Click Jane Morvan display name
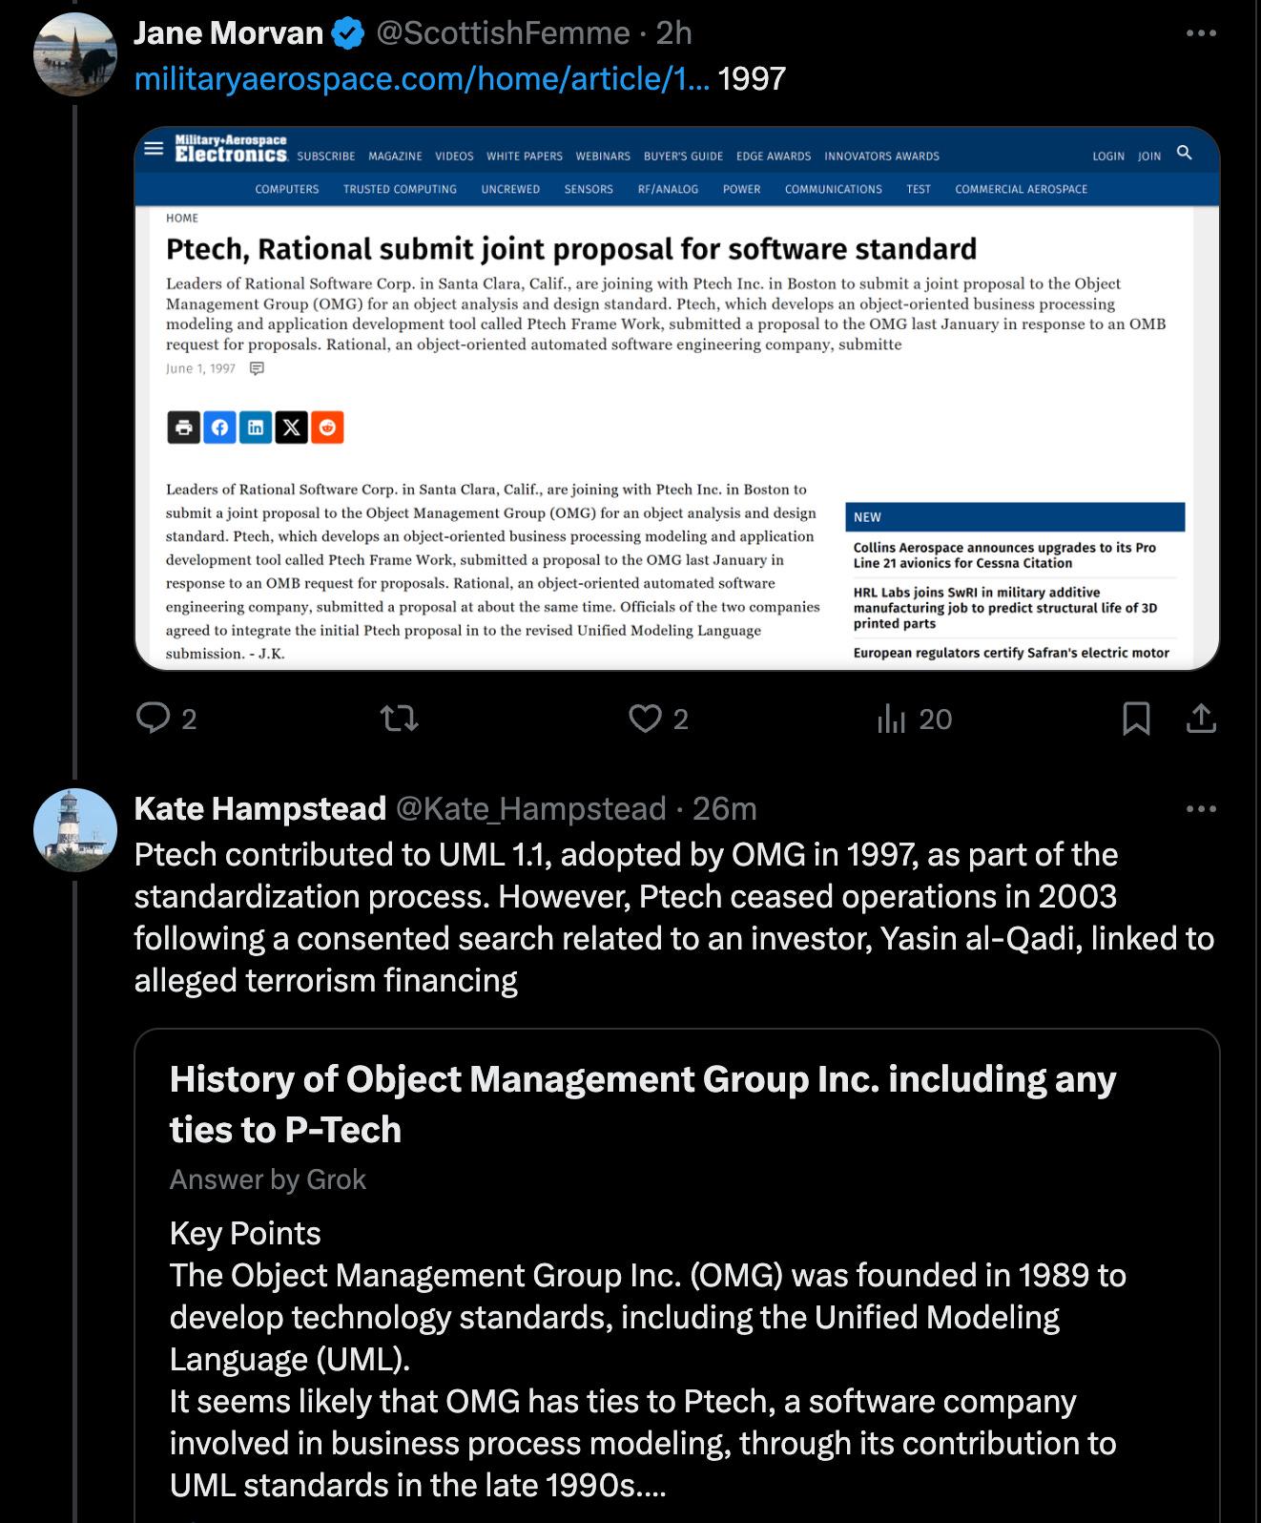Image resolution: width=1261 pixels, height=1523 pixels. (229, 33)
